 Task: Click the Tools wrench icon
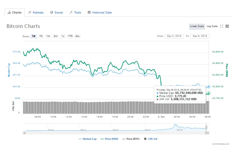click(71, 12)
